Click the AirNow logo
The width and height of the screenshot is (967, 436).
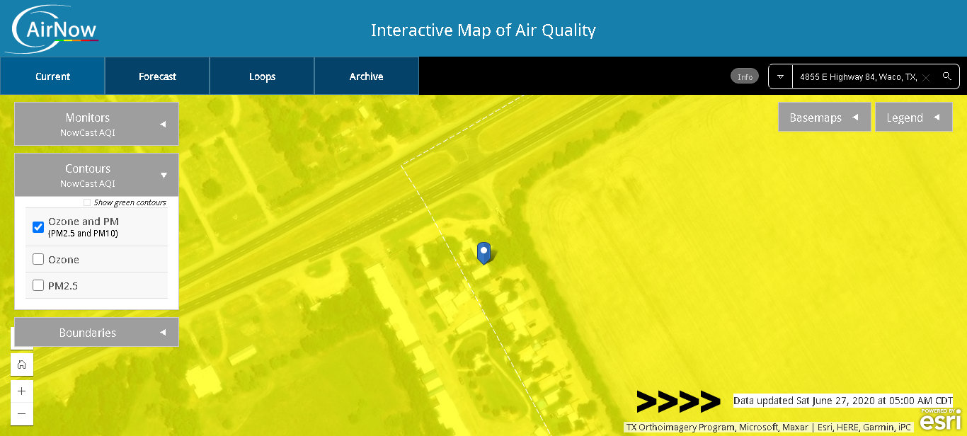click(x=53, y=30)
